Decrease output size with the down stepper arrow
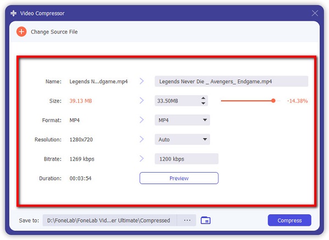This screenshot has height=240, width=329. pos(203,104)
